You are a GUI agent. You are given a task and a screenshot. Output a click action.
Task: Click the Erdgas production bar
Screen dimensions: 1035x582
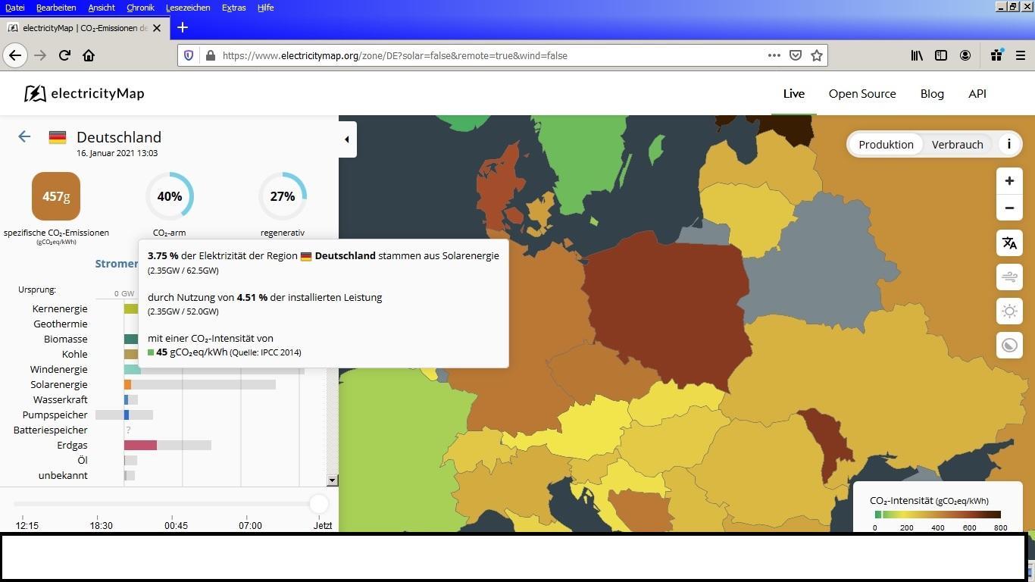(x=141, y=445)
